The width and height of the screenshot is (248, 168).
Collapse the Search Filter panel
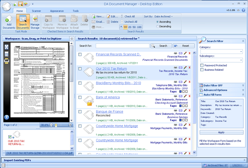click(243, 41)
